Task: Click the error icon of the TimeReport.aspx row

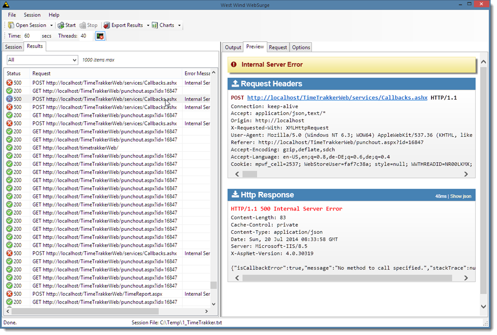Action: (10, 294)
